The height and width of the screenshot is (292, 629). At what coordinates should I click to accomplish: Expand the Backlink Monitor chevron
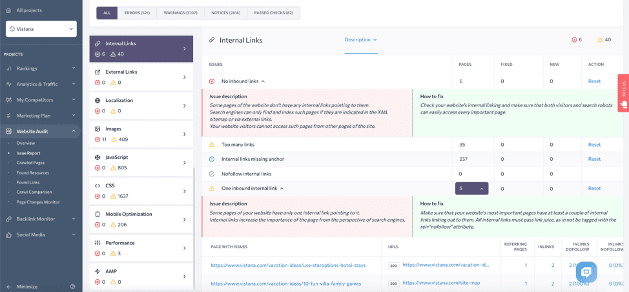[74, 219]
